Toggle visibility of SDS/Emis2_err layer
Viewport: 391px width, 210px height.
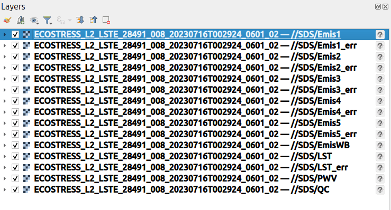[x=15, y=68]
